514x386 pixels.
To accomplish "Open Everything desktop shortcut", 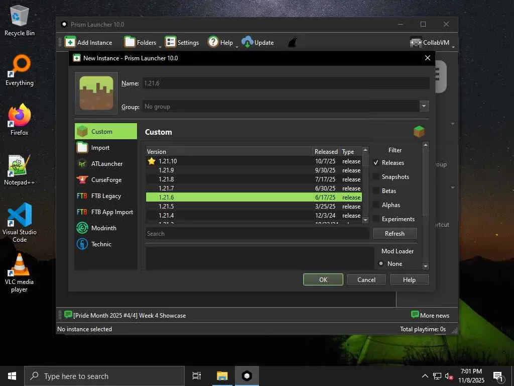I will point(20,70).
